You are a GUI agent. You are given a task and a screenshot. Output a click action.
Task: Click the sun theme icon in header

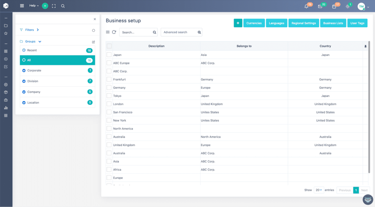point(348,7)
